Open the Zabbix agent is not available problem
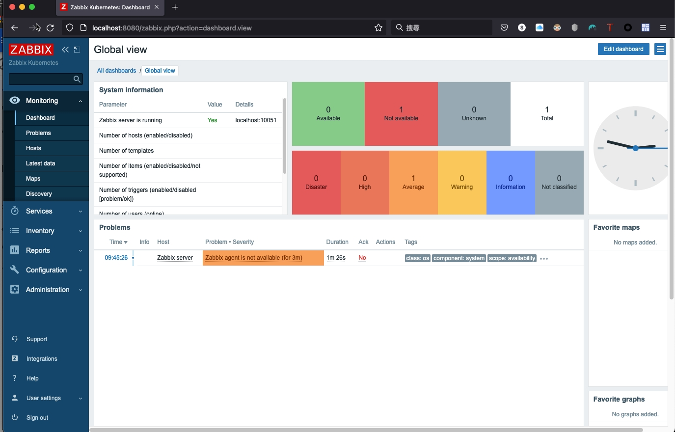The height and width of the screenshot is (432, 675). (254, 258)
